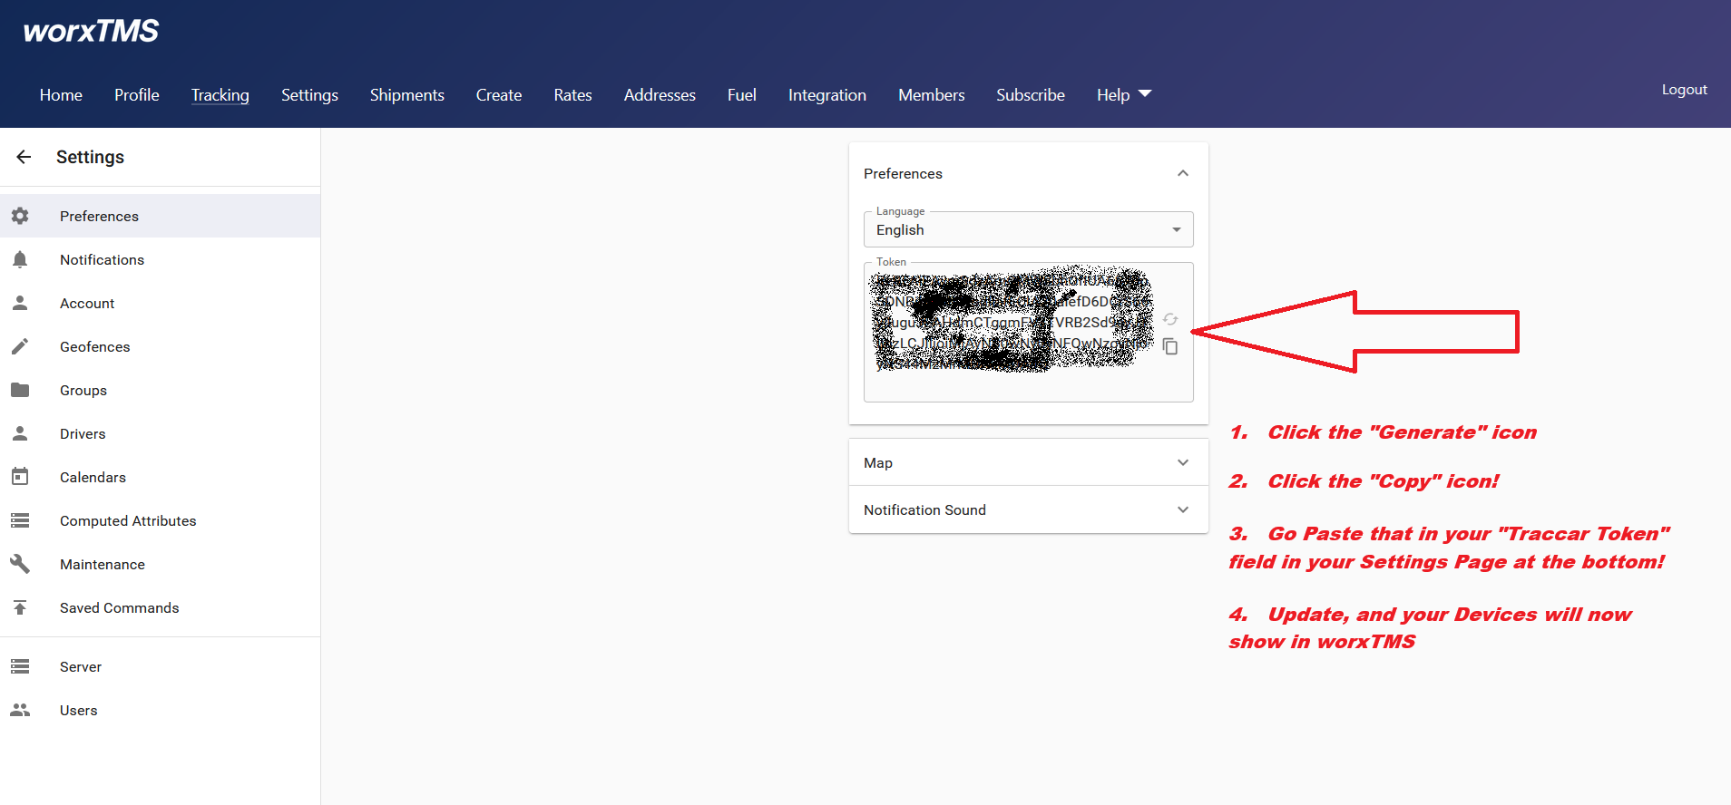Open Settings in the top navigation
The height and width of the screenshot is (805, 1731).
(x=309, y=94)
